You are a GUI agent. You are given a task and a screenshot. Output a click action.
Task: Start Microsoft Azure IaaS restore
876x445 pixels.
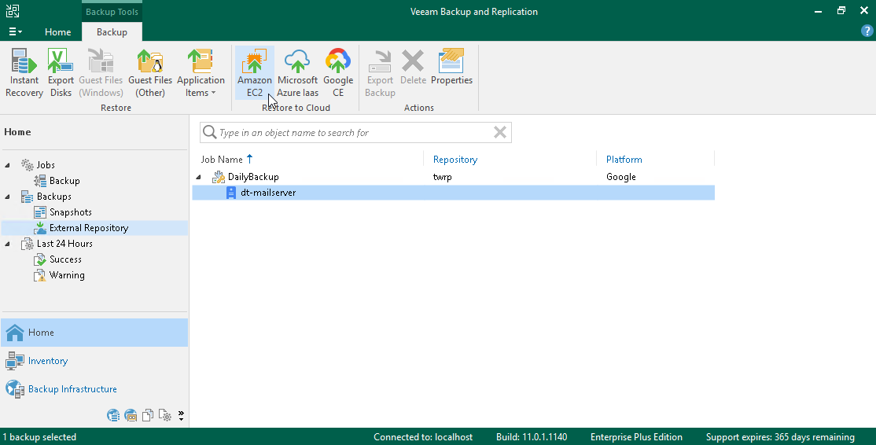[x=298, y=73]
